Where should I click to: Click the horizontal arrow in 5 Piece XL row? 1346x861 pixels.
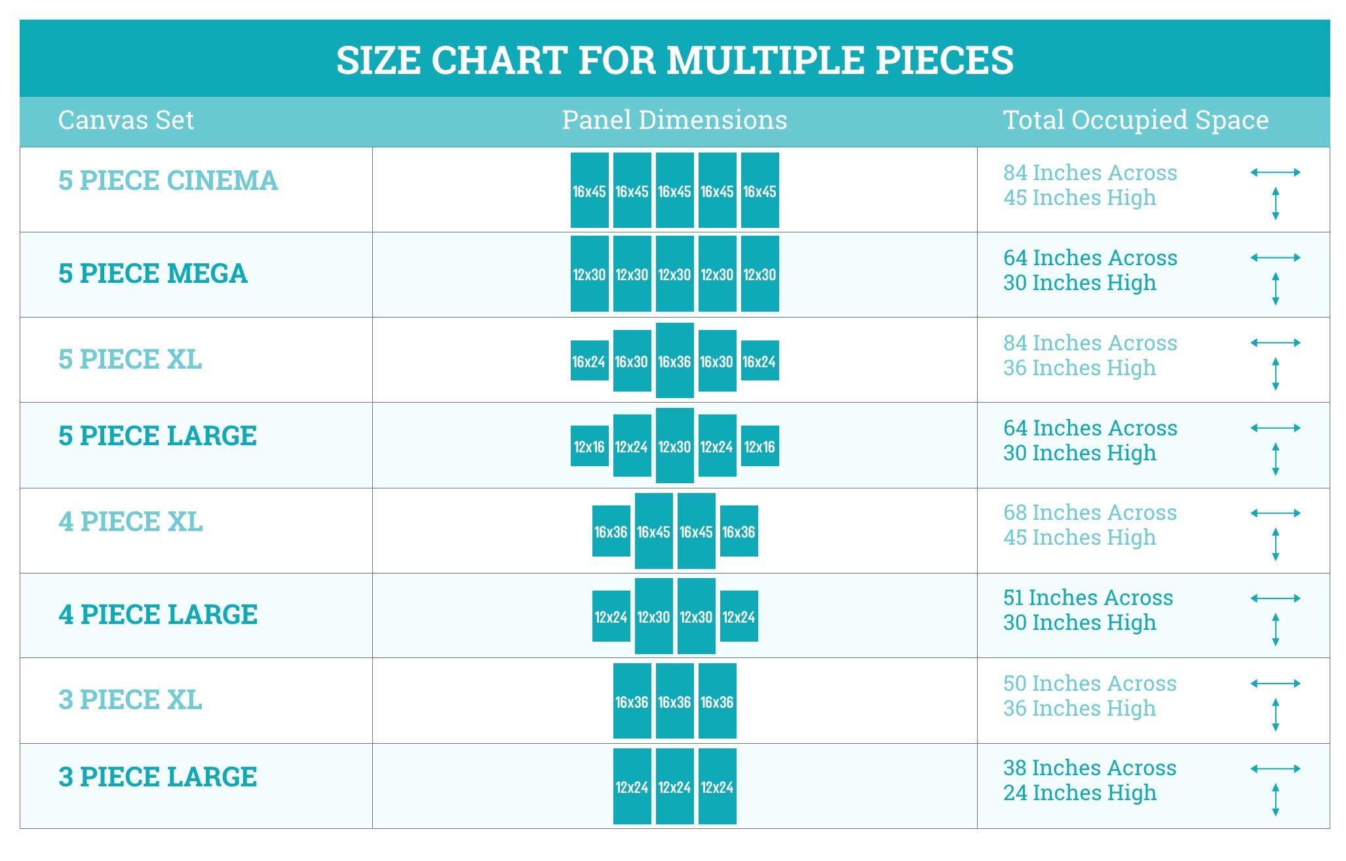pos(1275,343)
